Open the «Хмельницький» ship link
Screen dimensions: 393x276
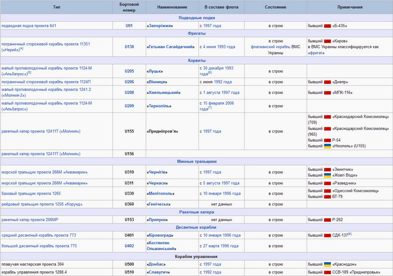coord(163,93)
